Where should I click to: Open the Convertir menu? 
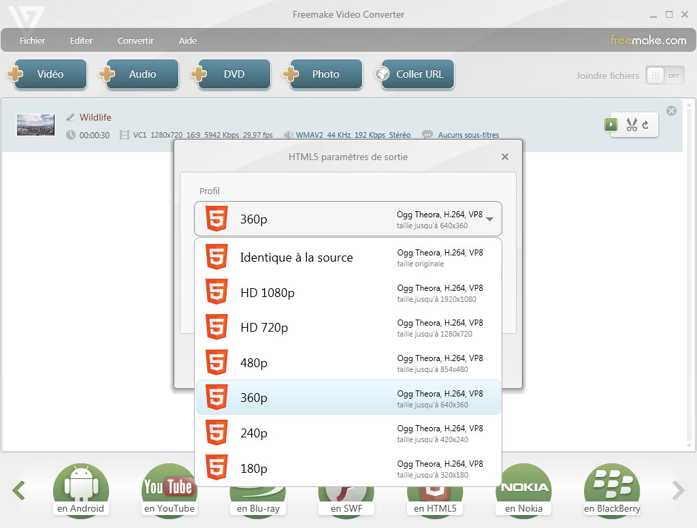point(135,41)
